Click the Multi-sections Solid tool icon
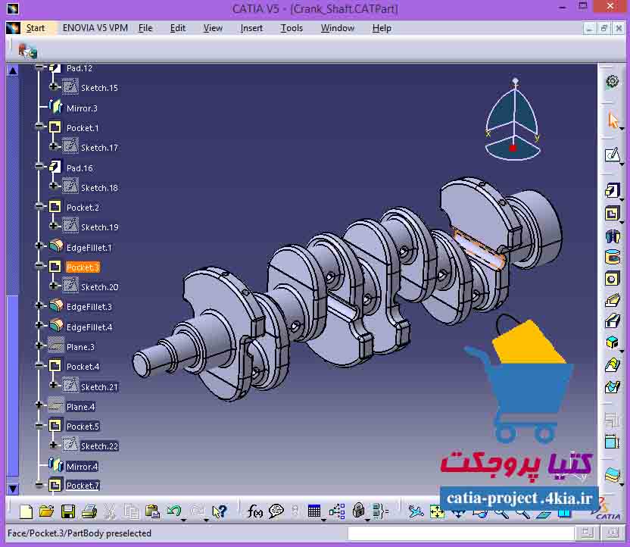Screen dimensions: 630x547 [x=613, y=364]
